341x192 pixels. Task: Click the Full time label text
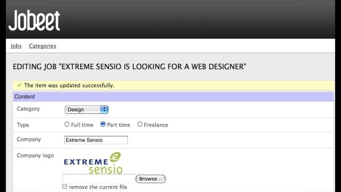click(x=82, y=125)
